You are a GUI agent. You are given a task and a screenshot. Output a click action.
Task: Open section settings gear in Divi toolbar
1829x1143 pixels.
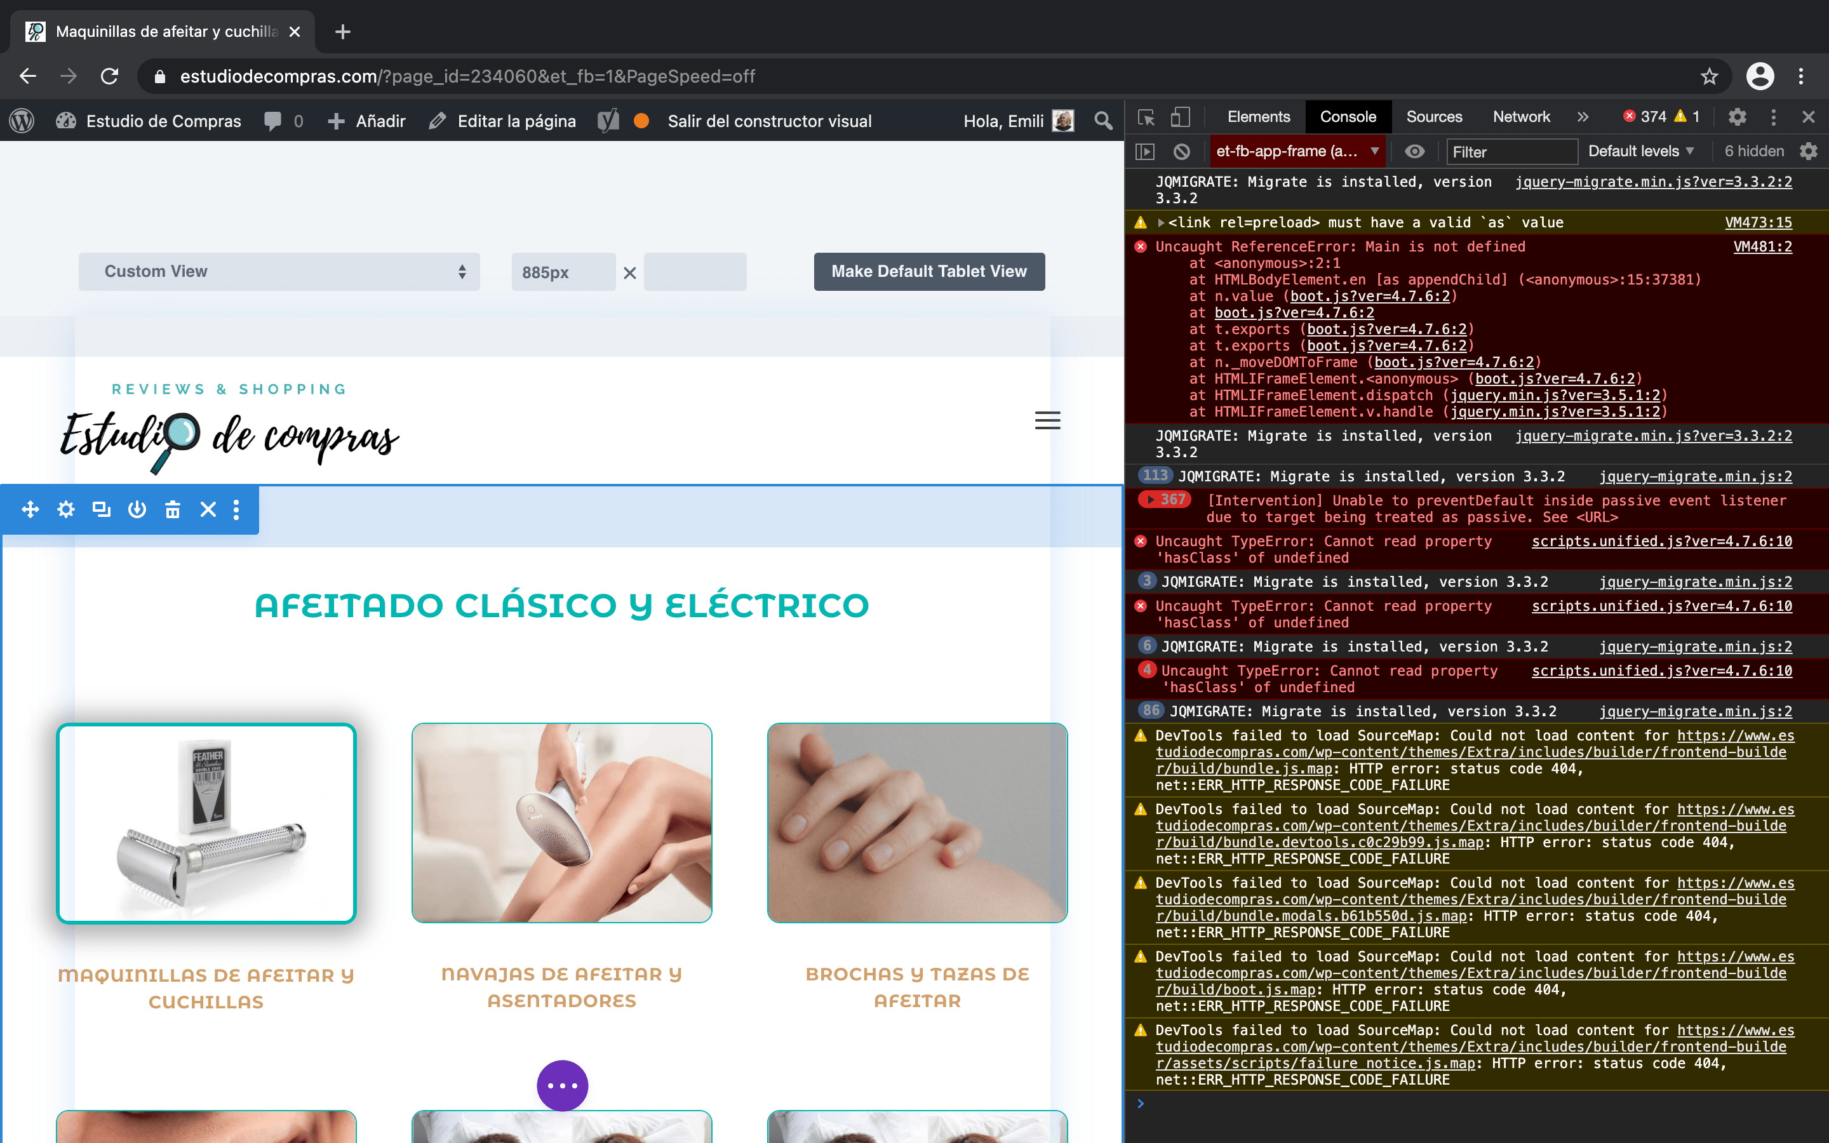(66, 509)
